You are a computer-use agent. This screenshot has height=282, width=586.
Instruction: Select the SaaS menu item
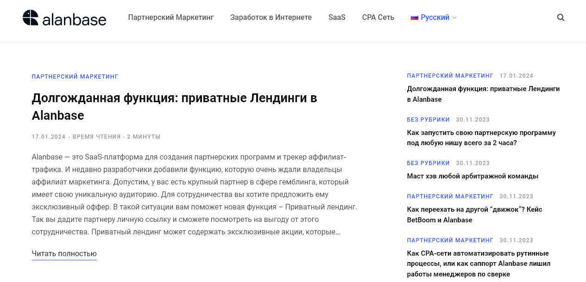click(337, 18)
